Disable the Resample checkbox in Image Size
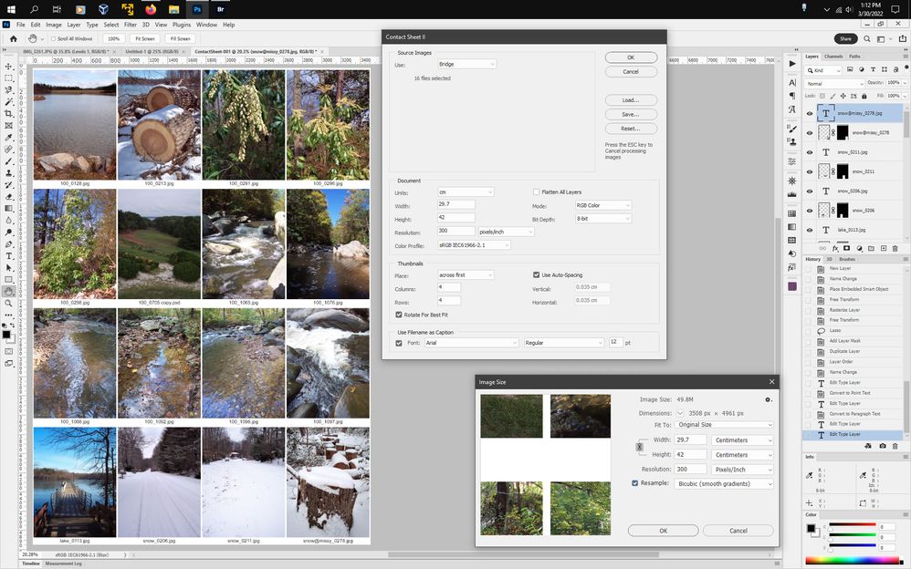This screenshot has height=569, width=911. [634, 483]
